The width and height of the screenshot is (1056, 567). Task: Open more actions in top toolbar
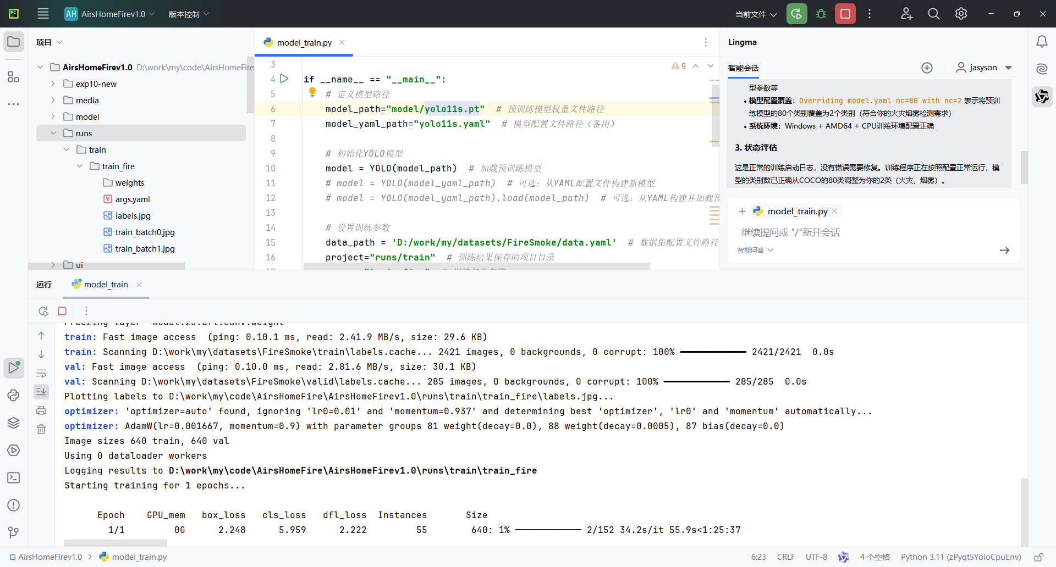tap(870, 14)
